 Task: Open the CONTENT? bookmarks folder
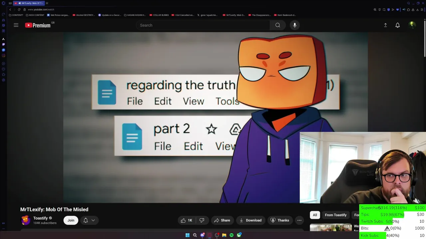[16, 15]
